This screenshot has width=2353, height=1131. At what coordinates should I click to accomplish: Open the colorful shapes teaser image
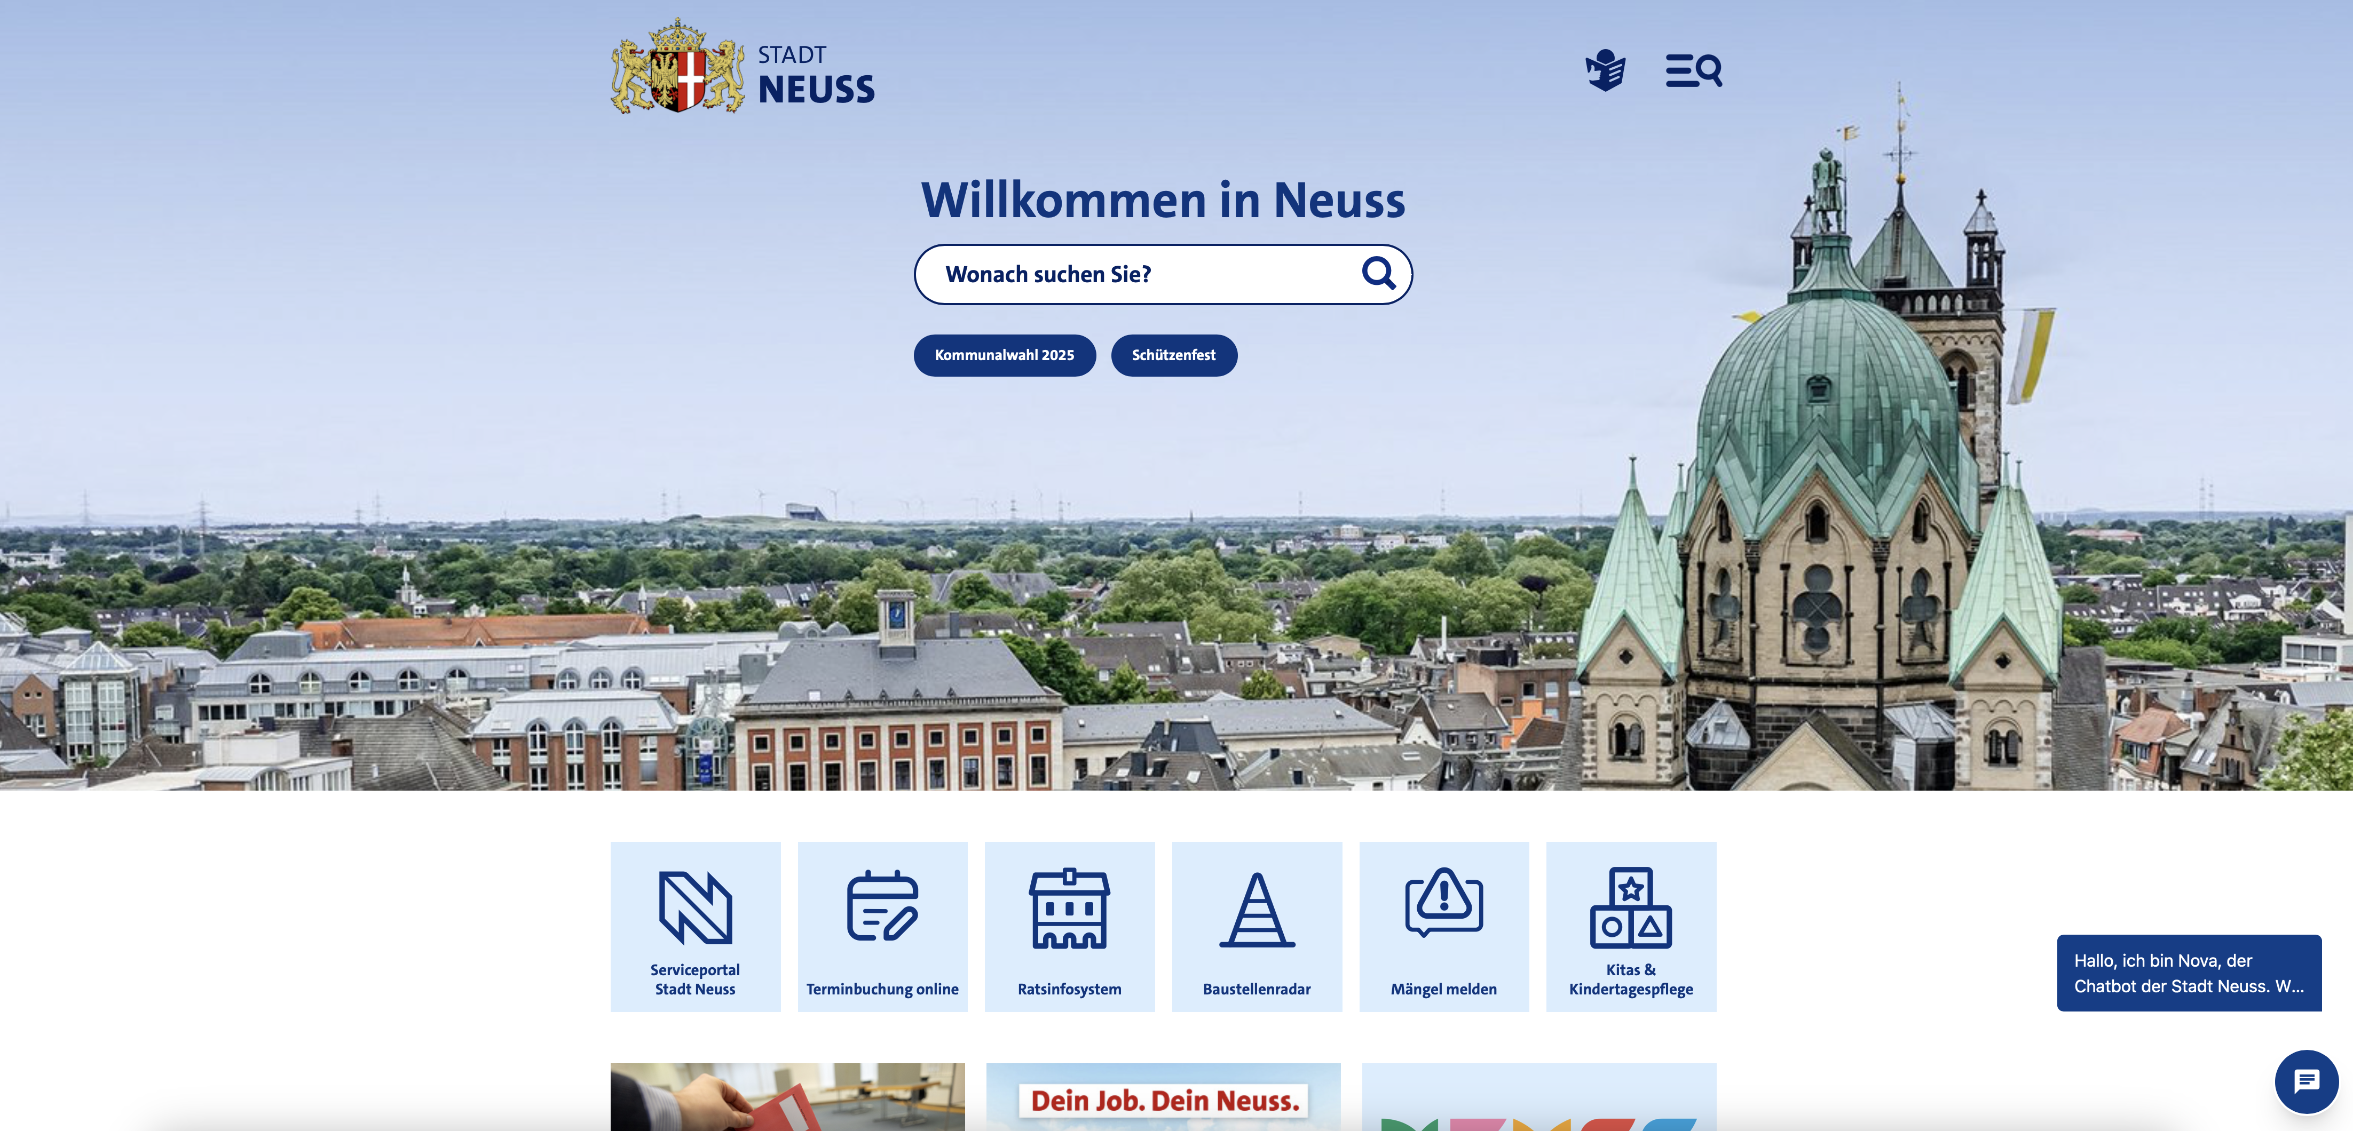1539,1097
